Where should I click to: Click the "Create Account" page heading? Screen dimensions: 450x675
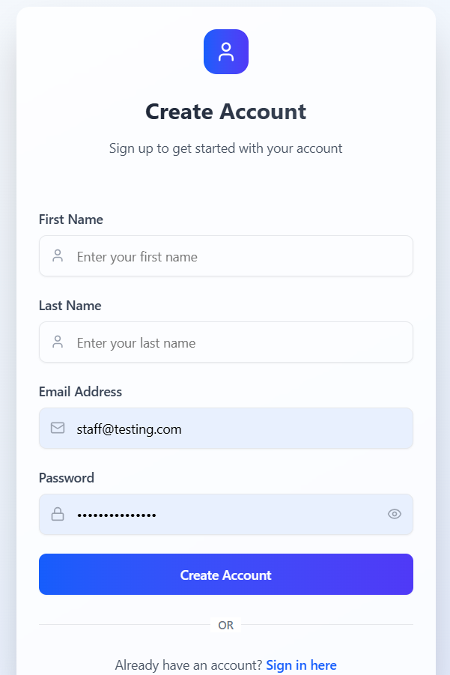[x=225, y=112]
